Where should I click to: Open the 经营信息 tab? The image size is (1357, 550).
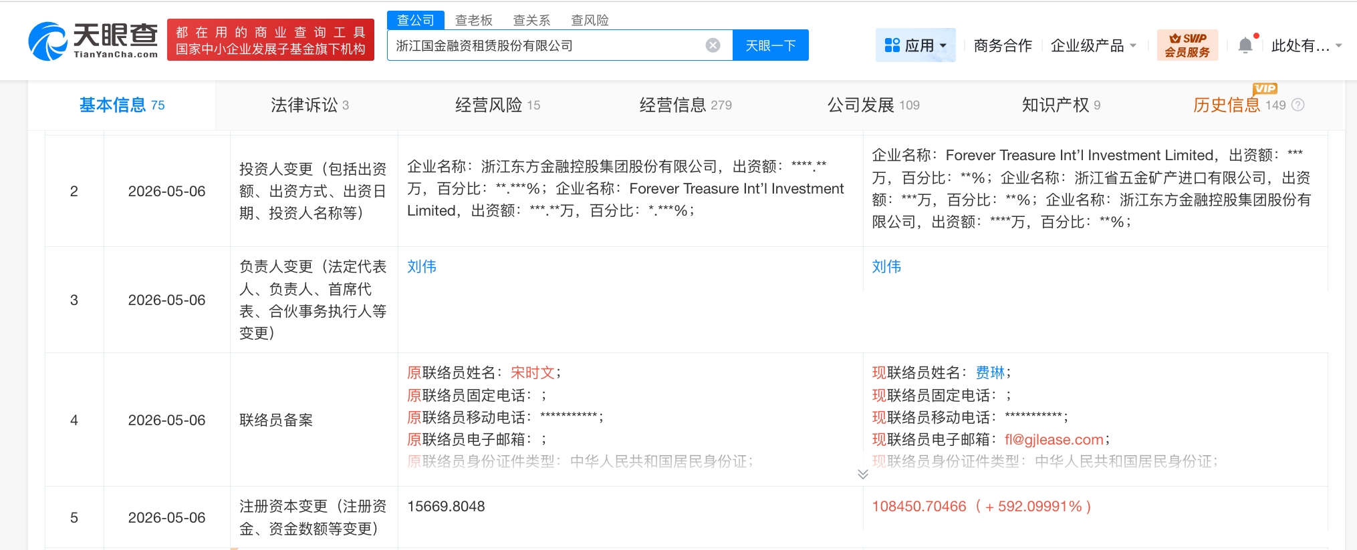point(685,105)
